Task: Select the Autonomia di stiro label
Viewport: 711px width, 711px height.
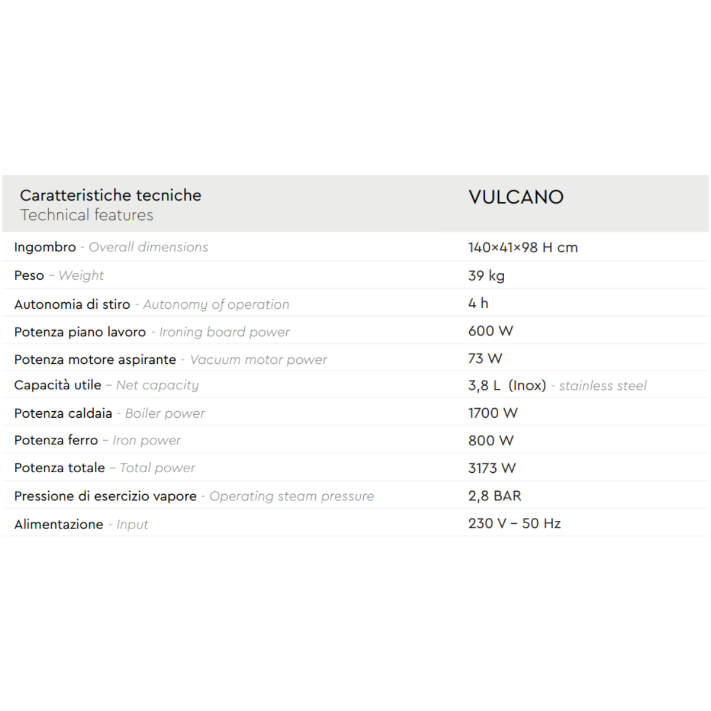Action: tap(151, 305)
